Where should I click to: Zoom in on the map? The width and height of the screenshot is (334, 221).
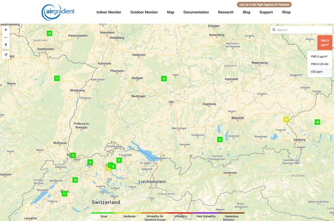point(6,30)
